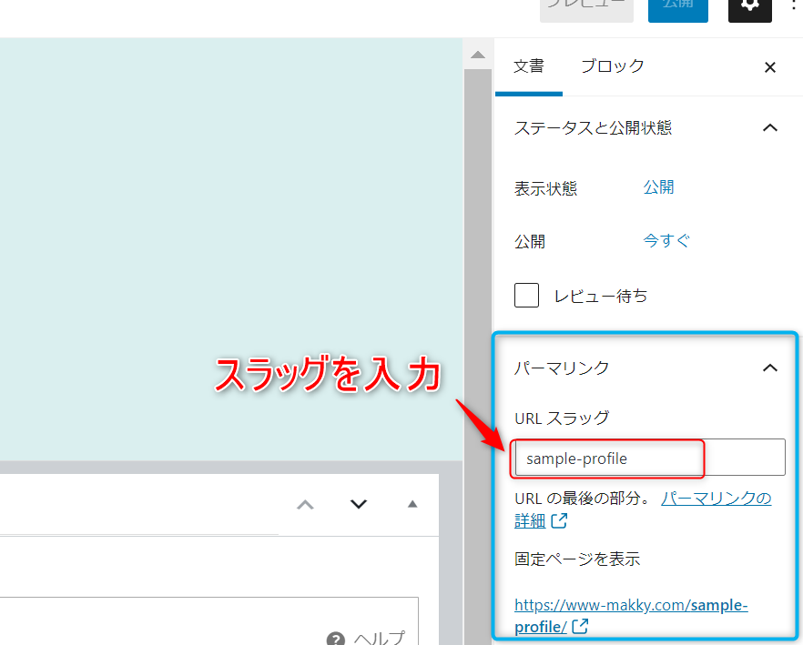Screen dimensions: 803x645
Task: Open the 今すぐ publish date link
Action: tap(666, 240)
